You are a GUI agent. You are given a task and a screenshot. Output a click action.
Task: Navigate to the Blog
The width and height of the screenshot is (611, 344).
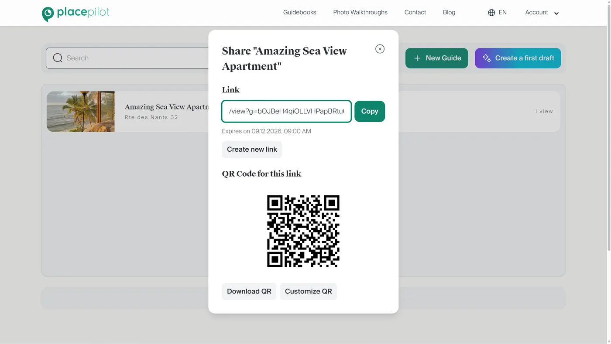449,12
